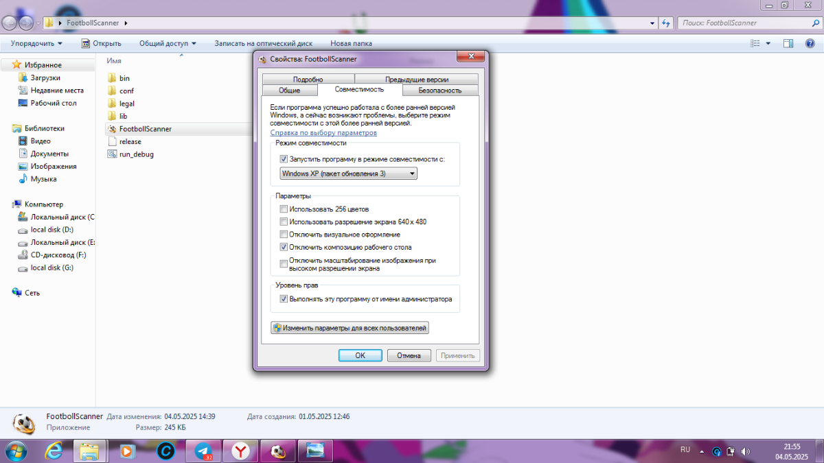Enable the 640 x 480 resolution checkbox
The height and width of the screenshot is (463, 824).
click(x=284, y=222)
